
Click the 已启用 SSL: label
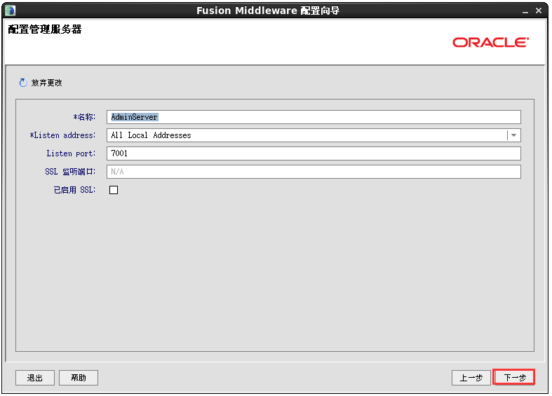(74, 190)
